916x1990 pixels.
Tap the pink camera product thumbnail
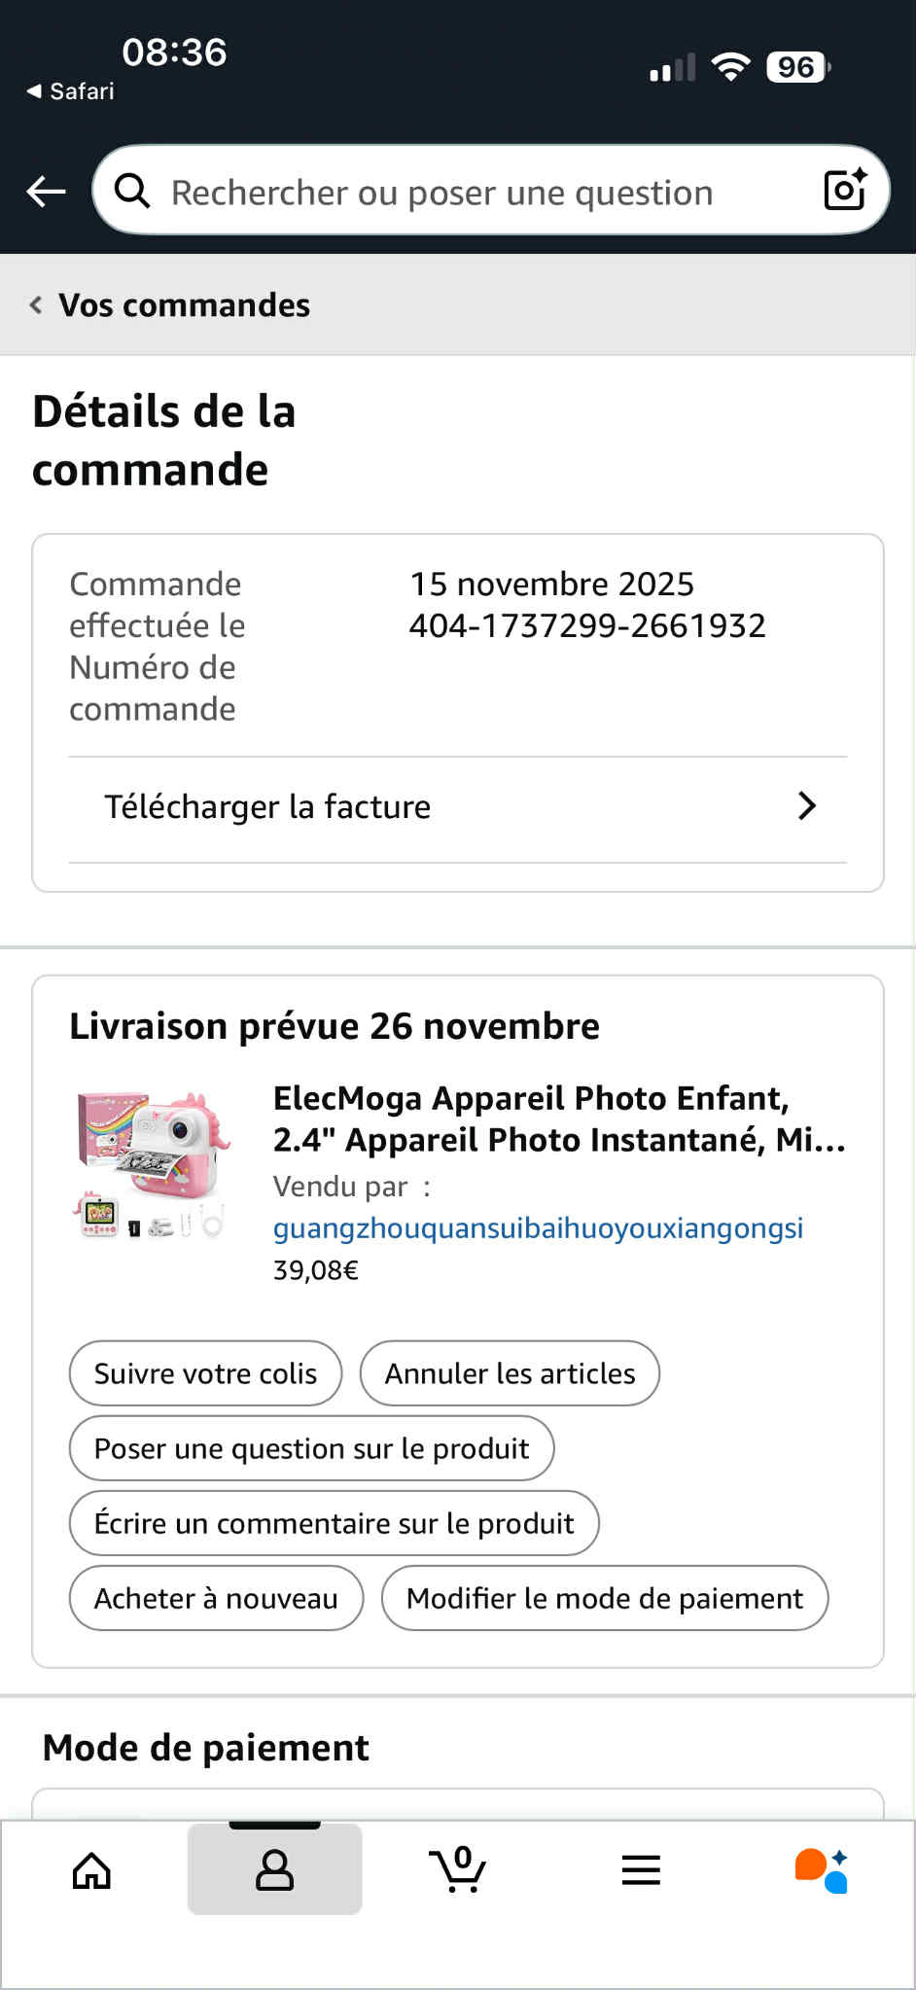coord(153,1164)
